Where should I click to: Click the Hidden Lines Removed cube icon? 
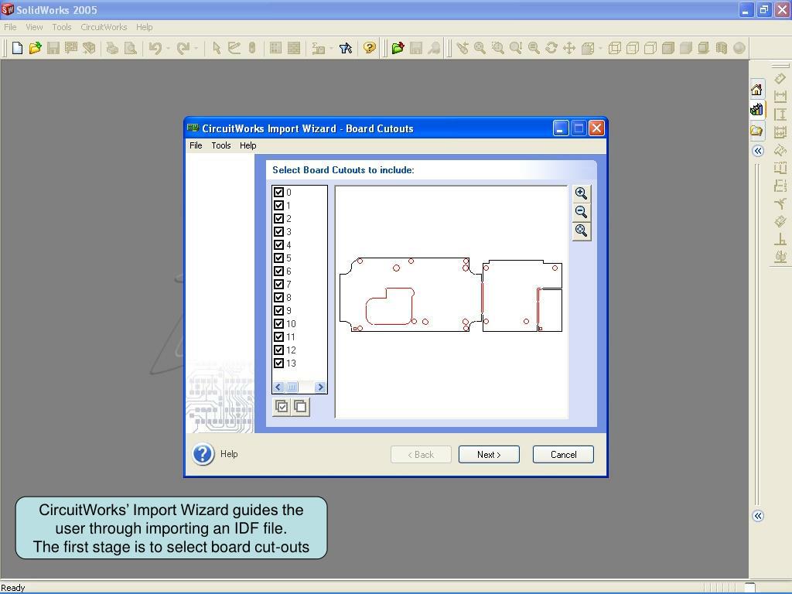[x=650, y=48]
